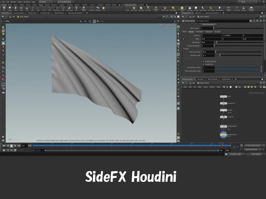
Task: Switch to the Geometry Spreadsheet tab
Action: 75,13
